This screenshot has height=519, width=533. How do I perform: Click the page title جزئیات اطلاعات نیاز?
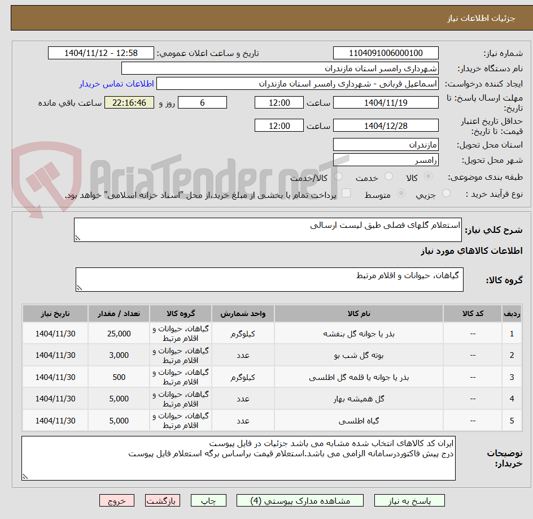[481, 18]
